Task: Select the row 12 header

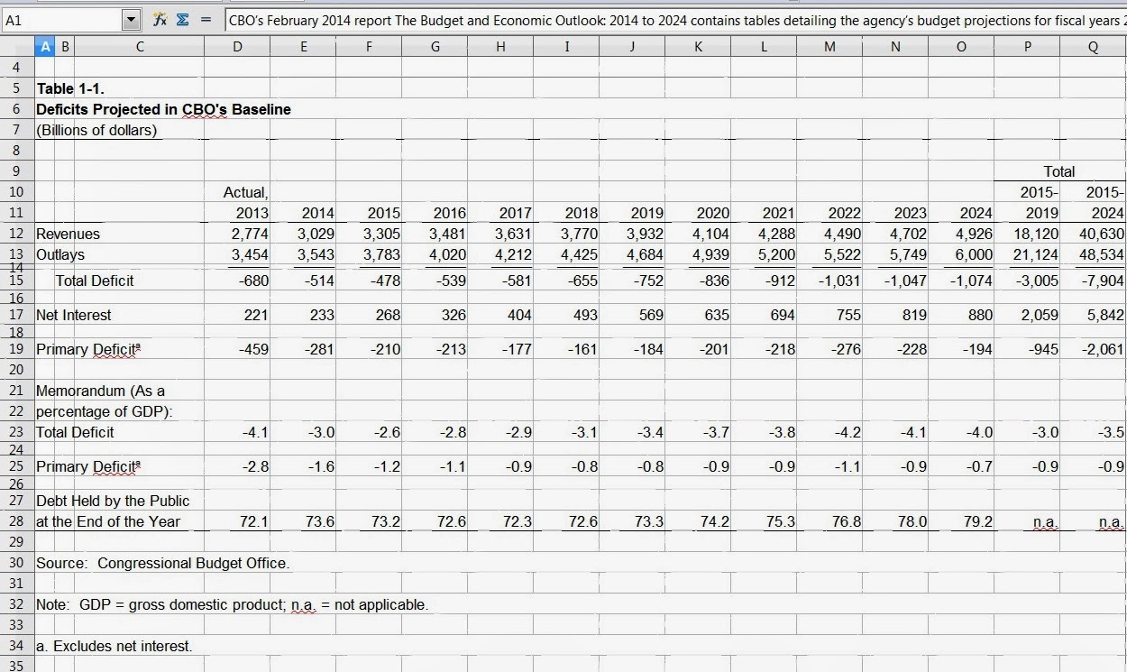Action: coord(17,234)
